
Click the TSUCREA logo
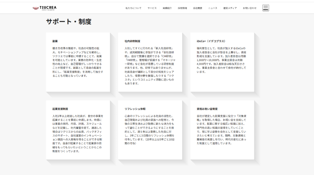pyautogui.click(x=44, y=8)
